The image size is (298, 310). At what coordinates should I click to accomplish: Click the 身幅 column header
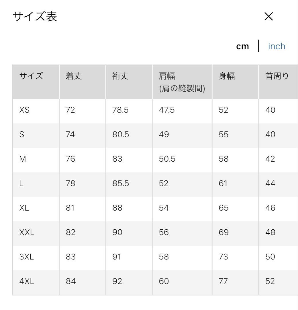point(227,76)
